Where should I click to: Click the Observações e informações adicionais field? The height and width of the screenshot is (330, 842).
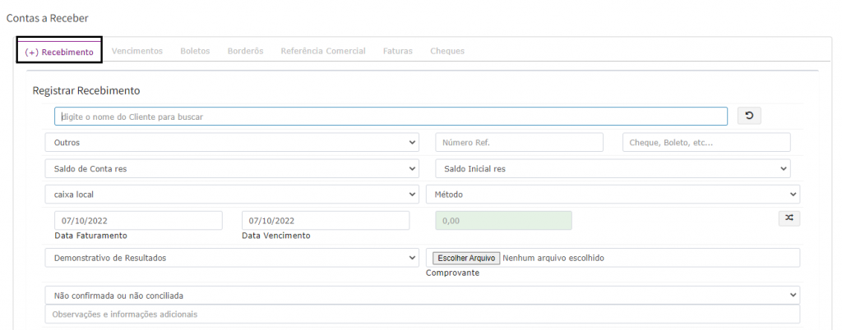pyautogui.click(x=422, y=314)
